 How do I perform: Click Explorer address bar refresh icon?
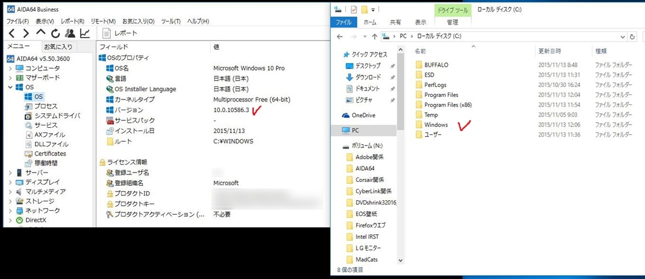point(632,37)
